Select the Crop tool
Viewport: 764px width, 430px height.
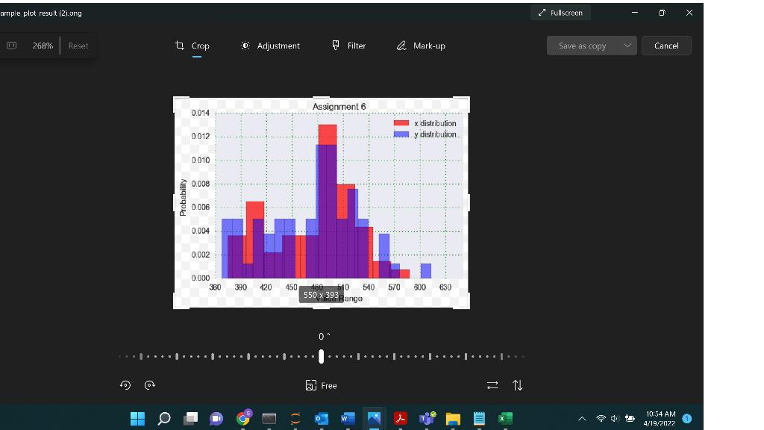pyautogui.click(x=192, y=46)
